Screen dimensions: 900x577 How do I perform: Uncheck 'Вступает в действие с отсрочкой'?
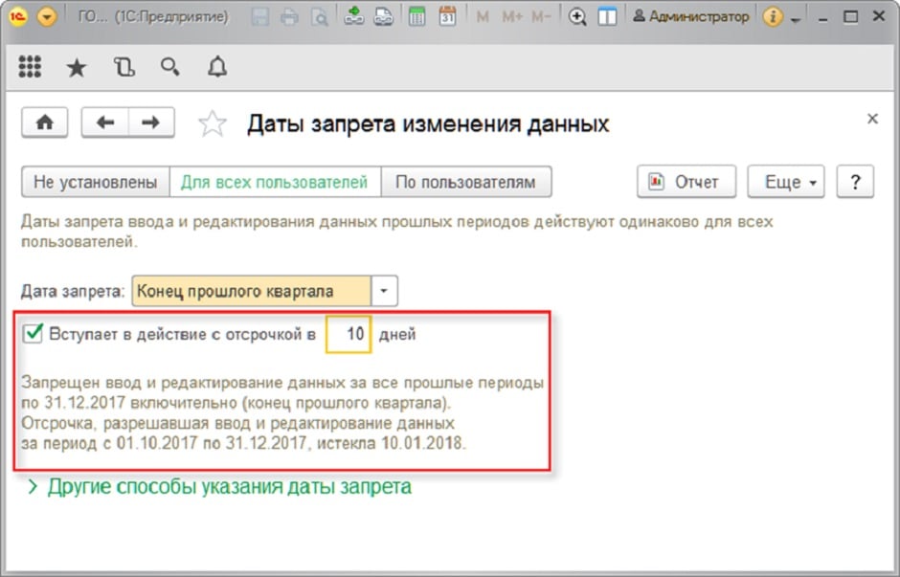coord(34,334)
